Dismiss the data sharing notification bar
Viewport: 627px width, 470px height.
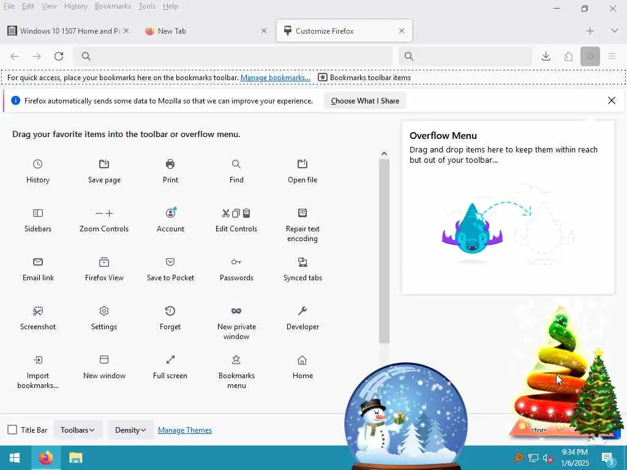pyautogui.click(x=612, y=100)
